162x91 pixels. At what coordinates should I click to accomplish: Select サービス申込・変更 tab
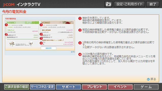(x=43, y=87)
